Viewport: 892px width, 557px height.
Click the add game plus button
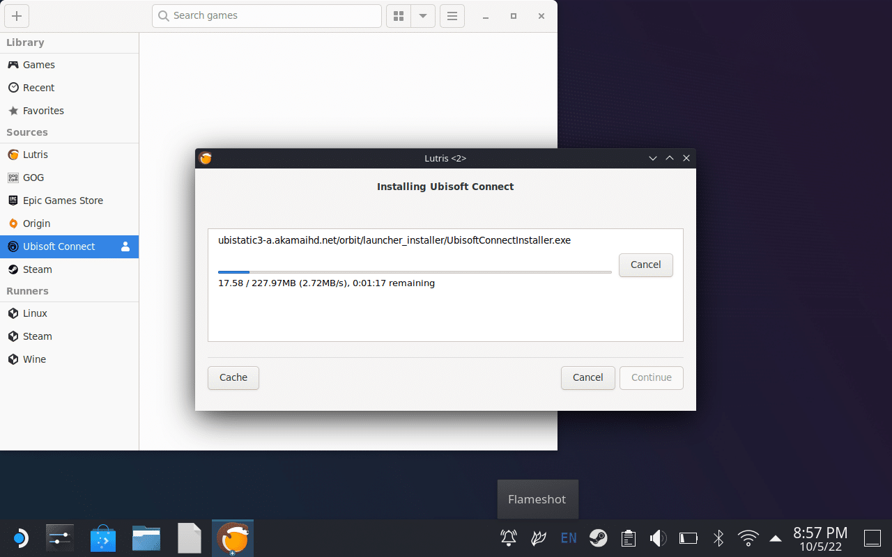pos(17,16)
